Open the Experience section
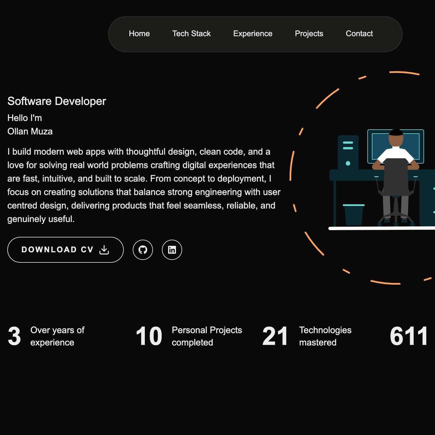 tap(253, 34)
